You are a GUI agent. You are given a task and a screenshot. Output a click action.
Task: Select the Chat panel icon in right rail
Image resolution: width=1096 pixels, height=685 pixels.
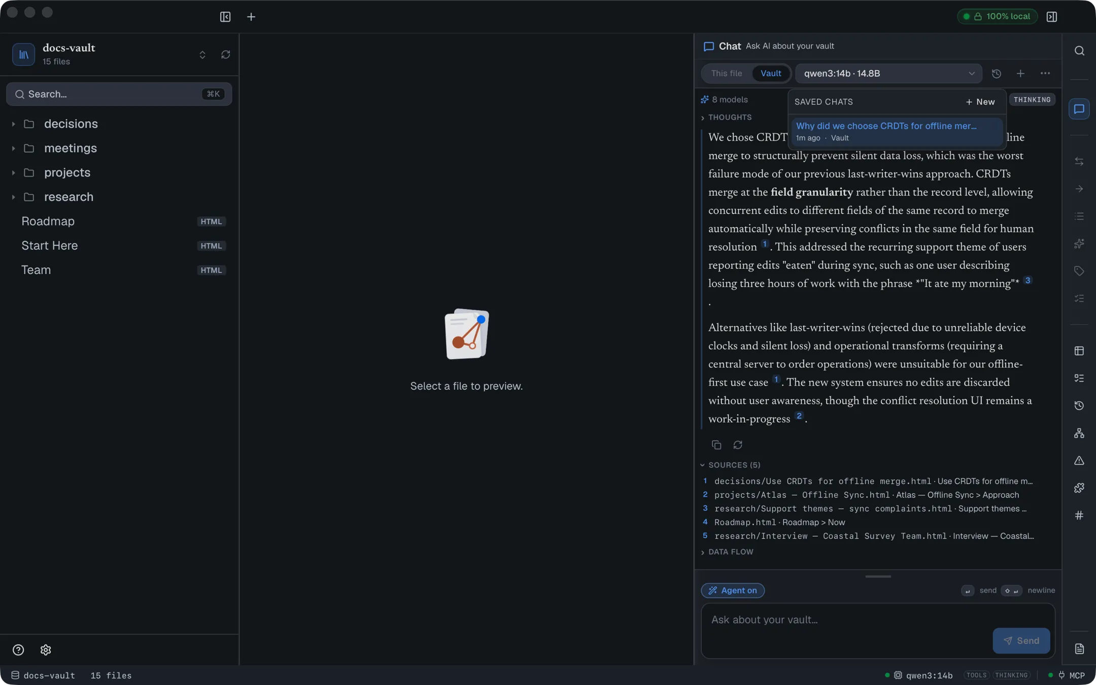(1079, 109)
